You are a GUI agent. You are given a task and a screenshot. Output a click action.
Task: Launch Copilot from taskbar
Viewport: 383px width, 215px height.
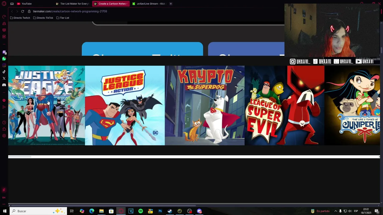click(x=82, y=211)
